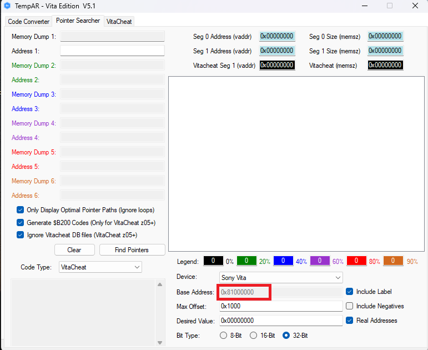Screen dimensions: 428x350
Task: Select the 8-Bit radio button
Action: 223,335
